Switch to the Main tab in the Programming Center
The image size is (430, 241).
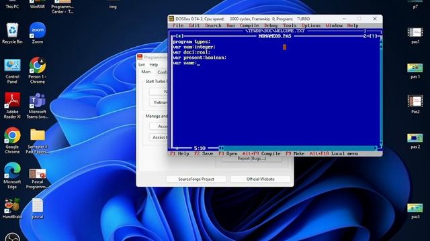pyautogui.click(x=146, y=72)
